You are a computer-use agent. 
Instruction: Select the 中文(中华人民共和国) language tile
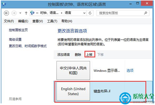click(x=73, y=71)
